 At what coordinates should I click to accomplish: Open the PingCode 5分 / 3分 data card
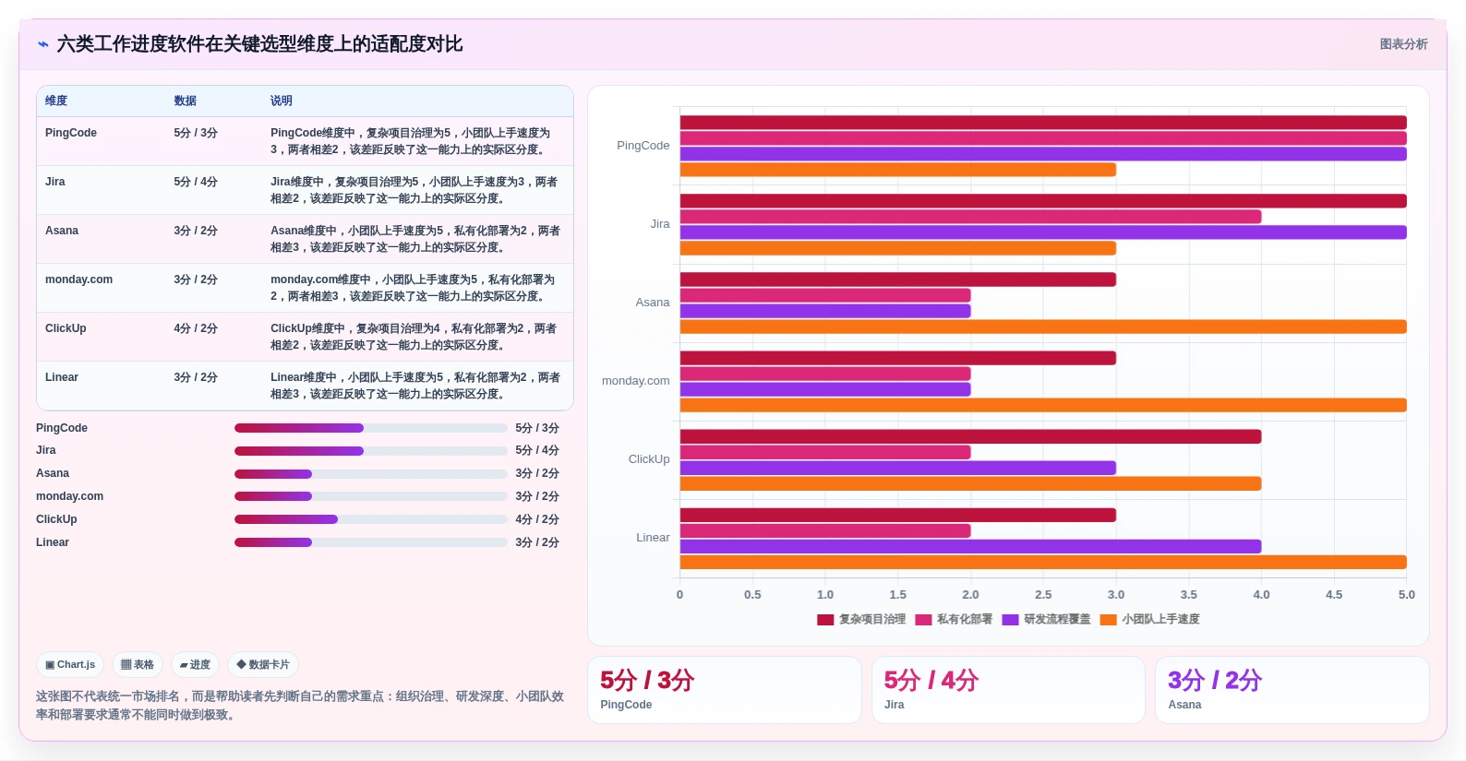[725, 690]
